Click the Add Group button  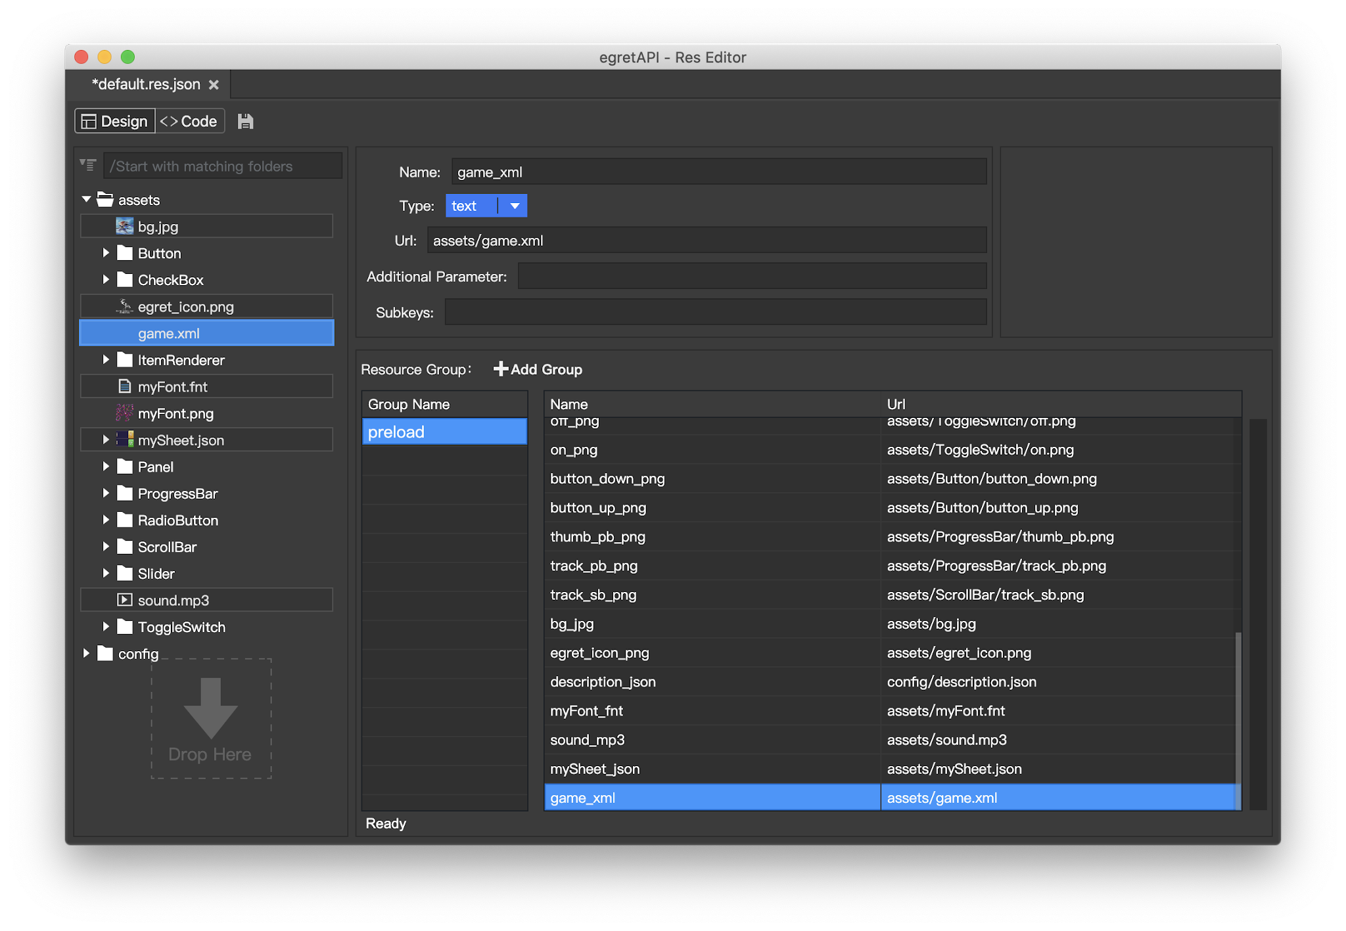[x=537, y=369]
